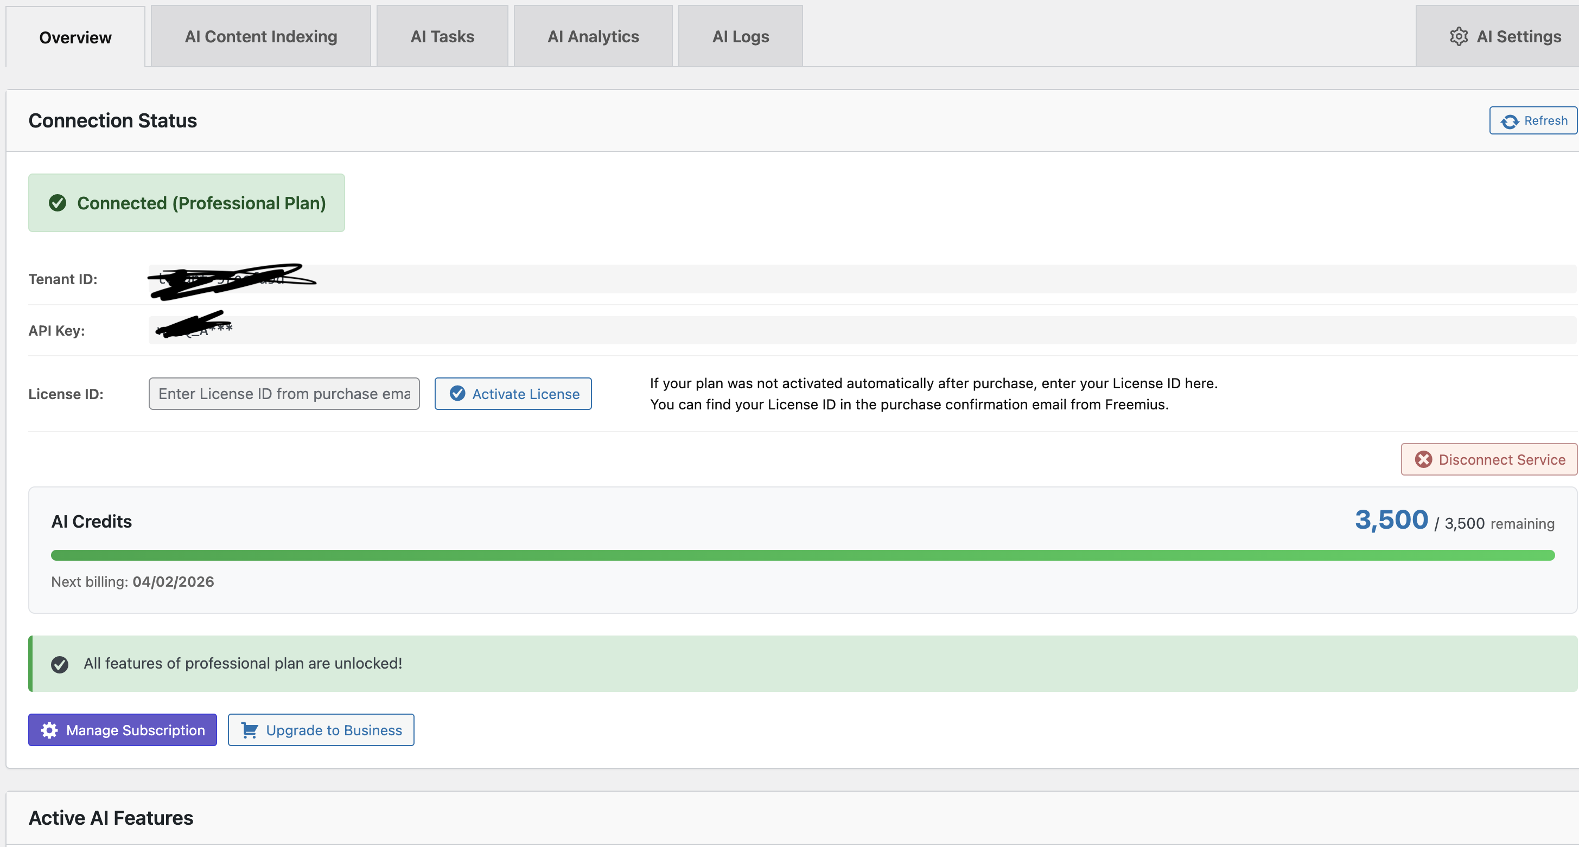Switch to the AI Content Indexing tab
The image size is (1579, 847).
[260, 37]
